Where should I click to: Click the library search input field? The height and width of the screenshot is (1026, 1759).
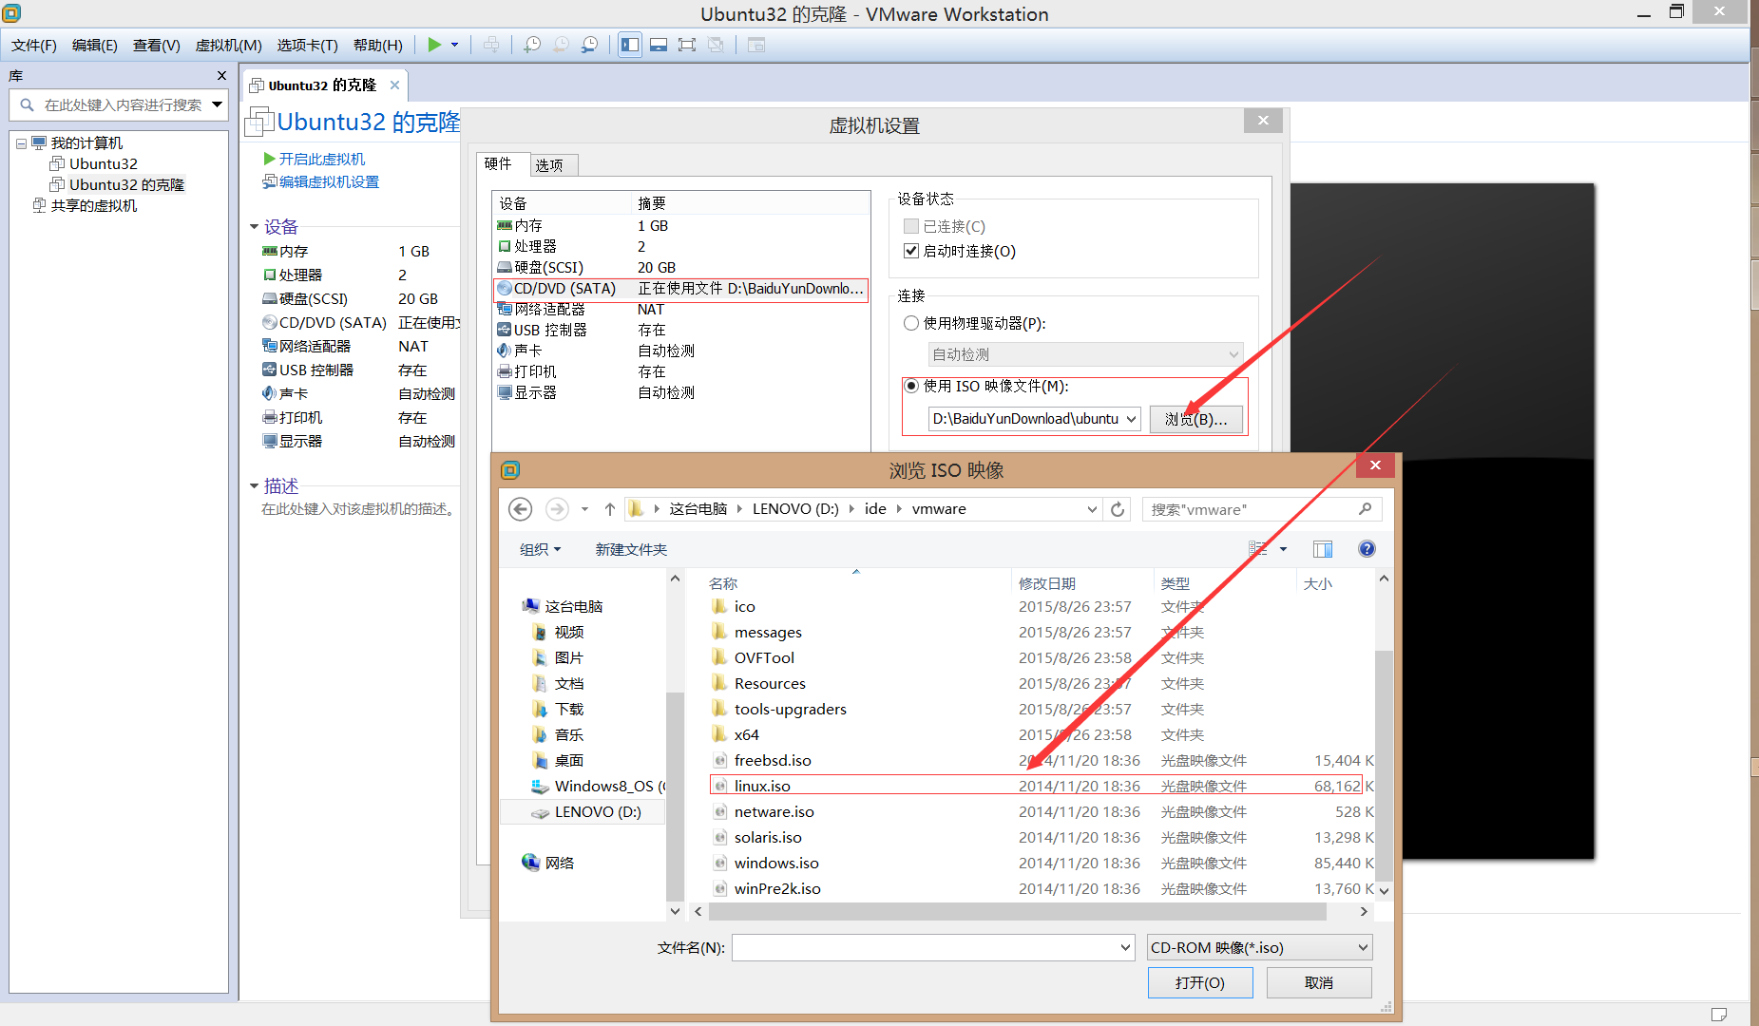[122, 104]
